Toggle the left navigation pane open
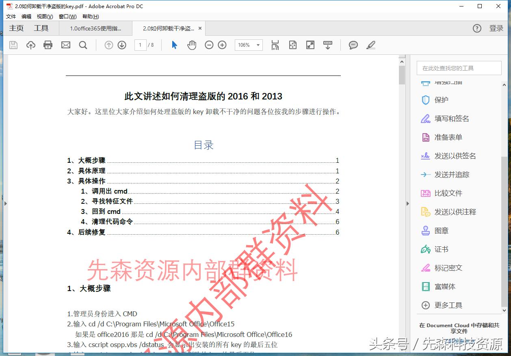This screenshot has width=511, height=356. click(x=5, y=203)
